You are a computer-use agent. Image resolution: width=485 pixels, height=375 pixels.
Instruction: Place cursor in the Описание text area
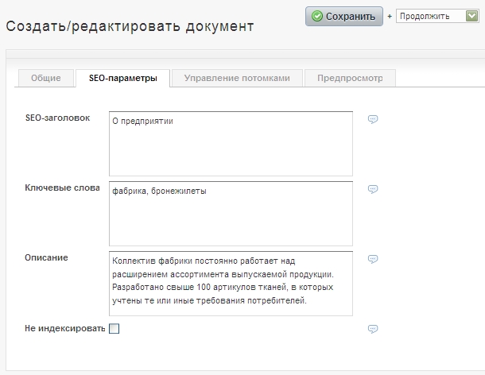[231, 283]
